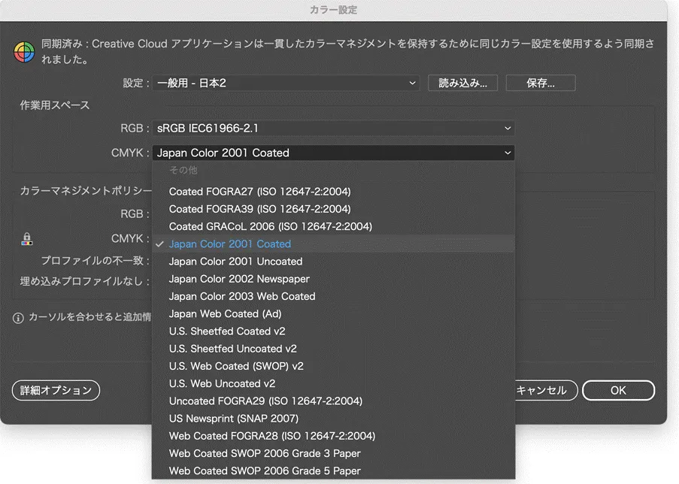Screen dimensions: 679x484
Task: Click the 保存 button
Action: pos(540,83)
